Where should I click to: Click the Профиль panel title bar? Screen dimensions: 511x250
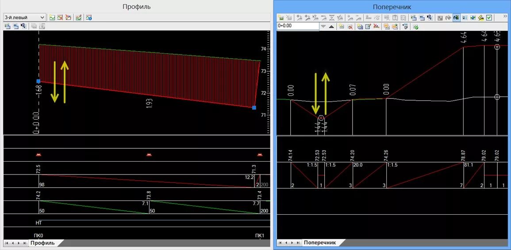click(x=136, y=7)
